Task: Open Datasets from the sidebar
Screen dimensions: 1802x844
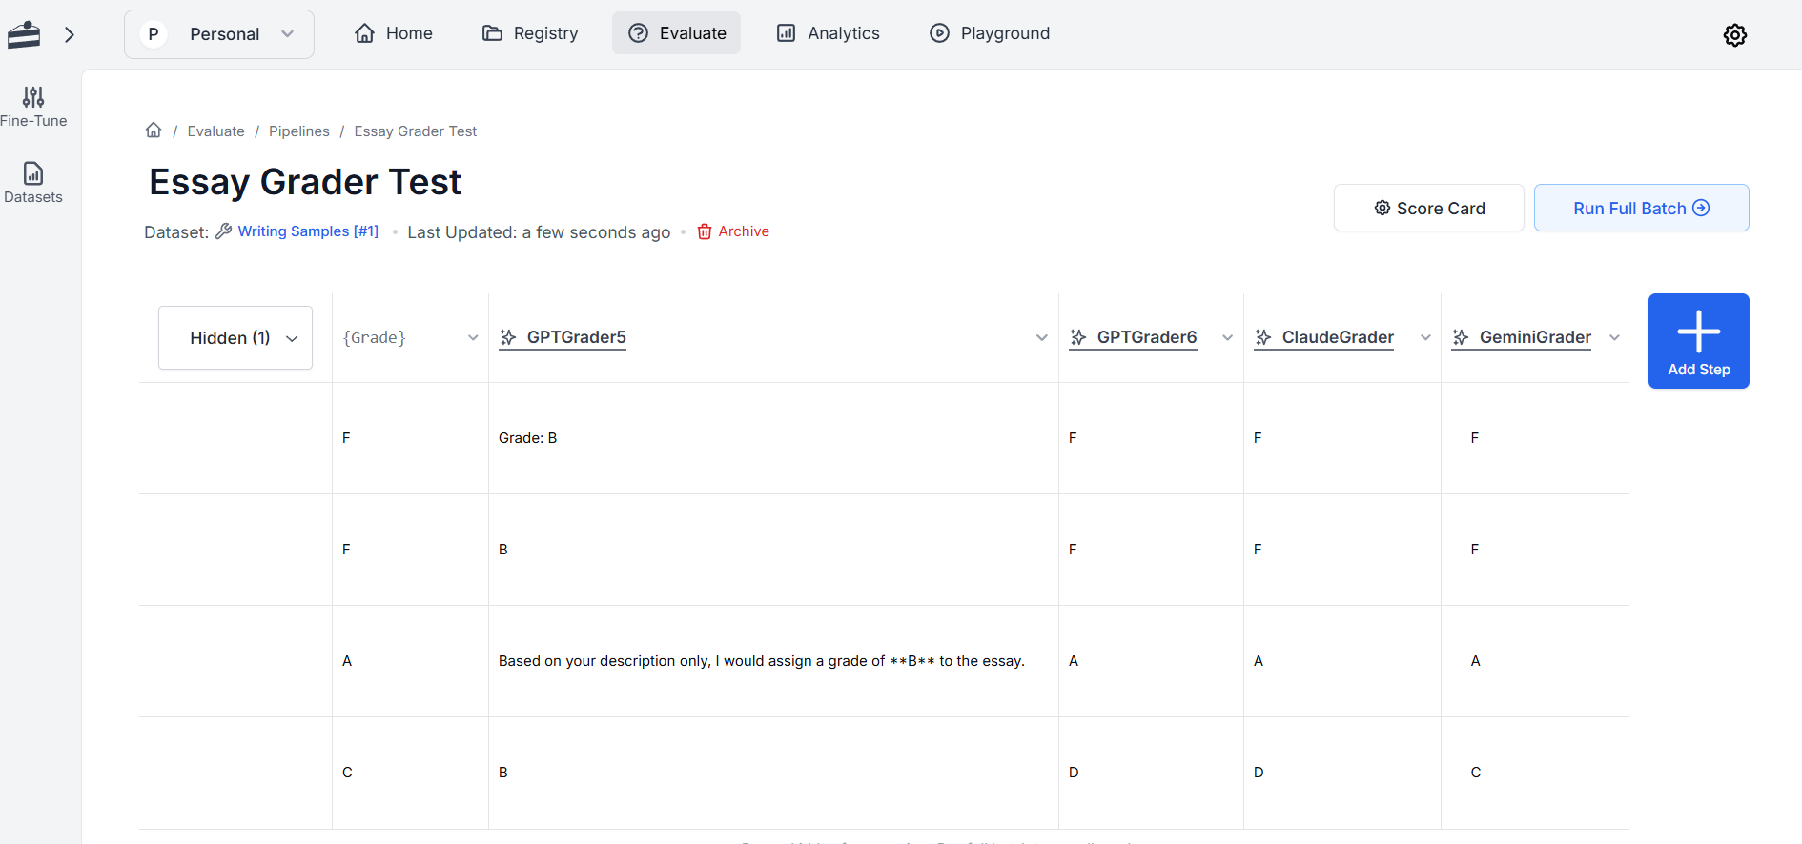Action: click(x=33, y=182)
